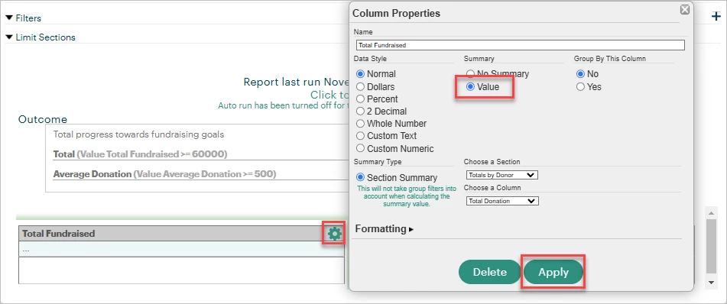Select the Section Summary type
The width and height of the screenshot is (727, 304).
[360, 177]
